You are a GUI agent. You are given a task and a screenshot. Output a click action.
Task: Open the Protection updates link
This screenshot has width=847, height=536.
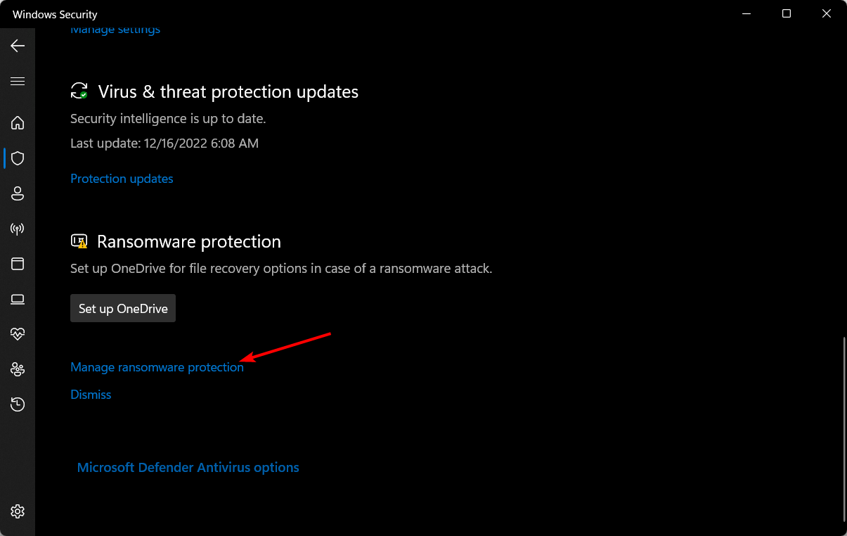click(x=122, y=179)
